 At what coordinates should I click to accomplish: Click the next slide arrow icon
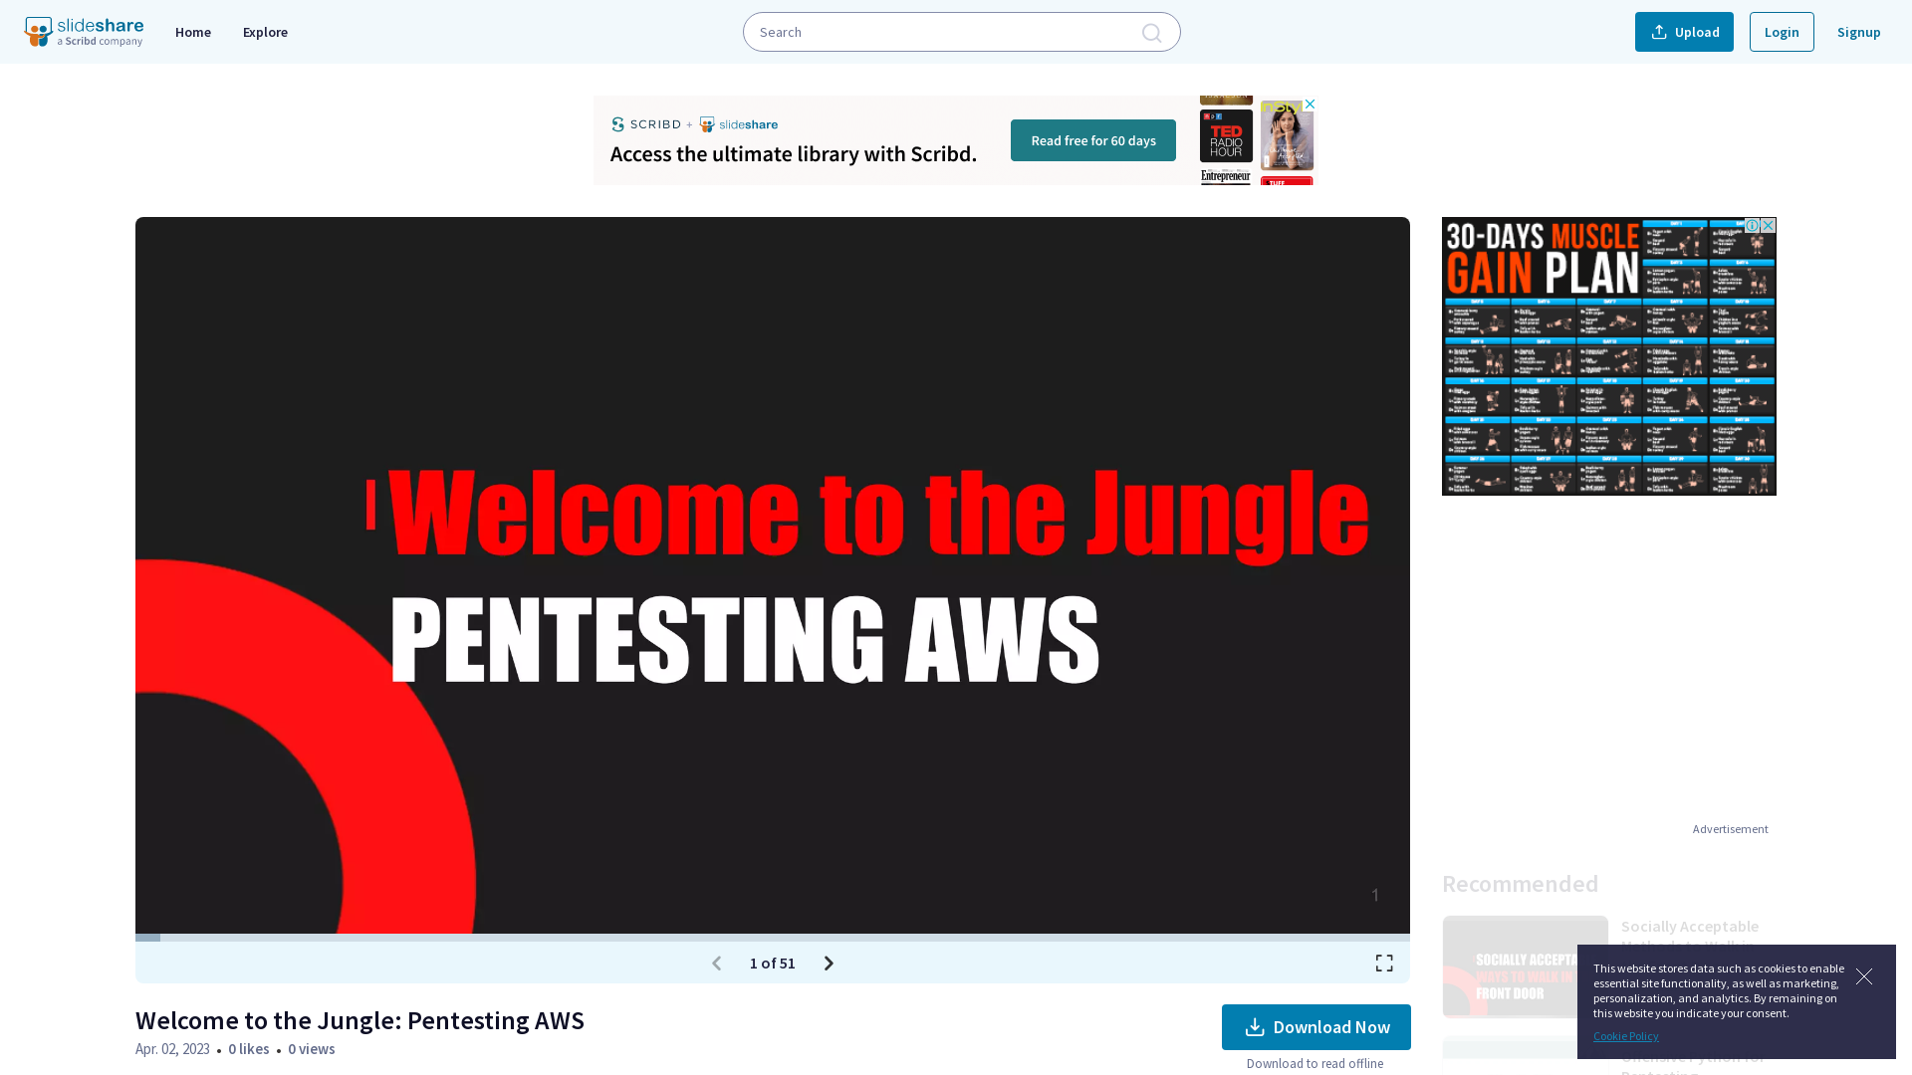click(829, 963)
